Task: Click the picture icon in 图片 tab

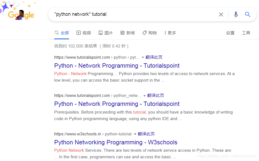Action: (x=100, y=33)
